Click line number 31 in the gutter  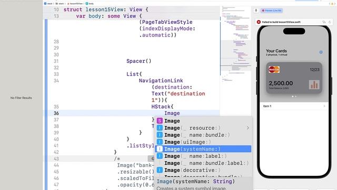(x=56, y=61)
